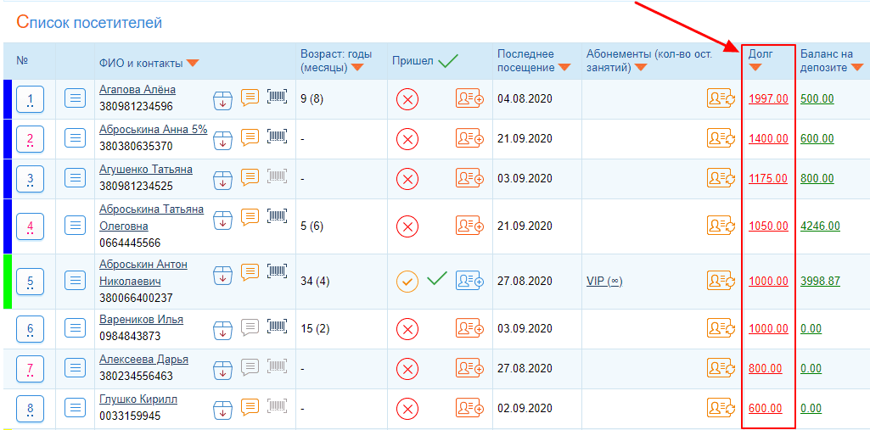The height and width of the screenshot is (430, 870).
Task: Click subscription renew icon in Агапова Алёна row
Action: pyautogui.click(x=721, y=98)
